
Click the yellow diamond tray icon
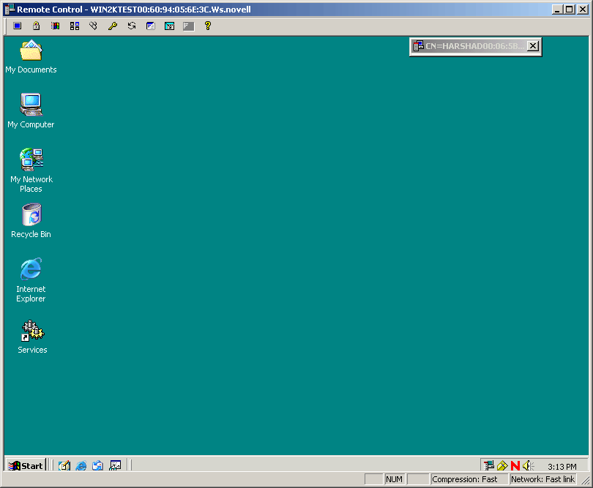pyautogui.click(x=502, y=466)
